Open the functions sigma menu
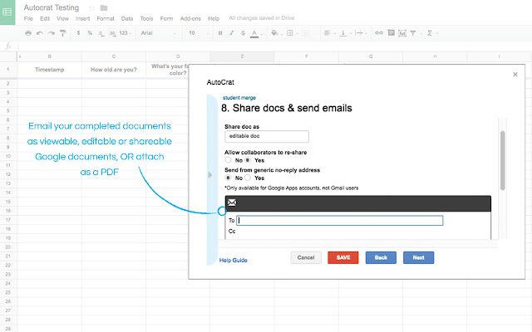The height and width of the screenshot is (332, 532). coord(430,33)
